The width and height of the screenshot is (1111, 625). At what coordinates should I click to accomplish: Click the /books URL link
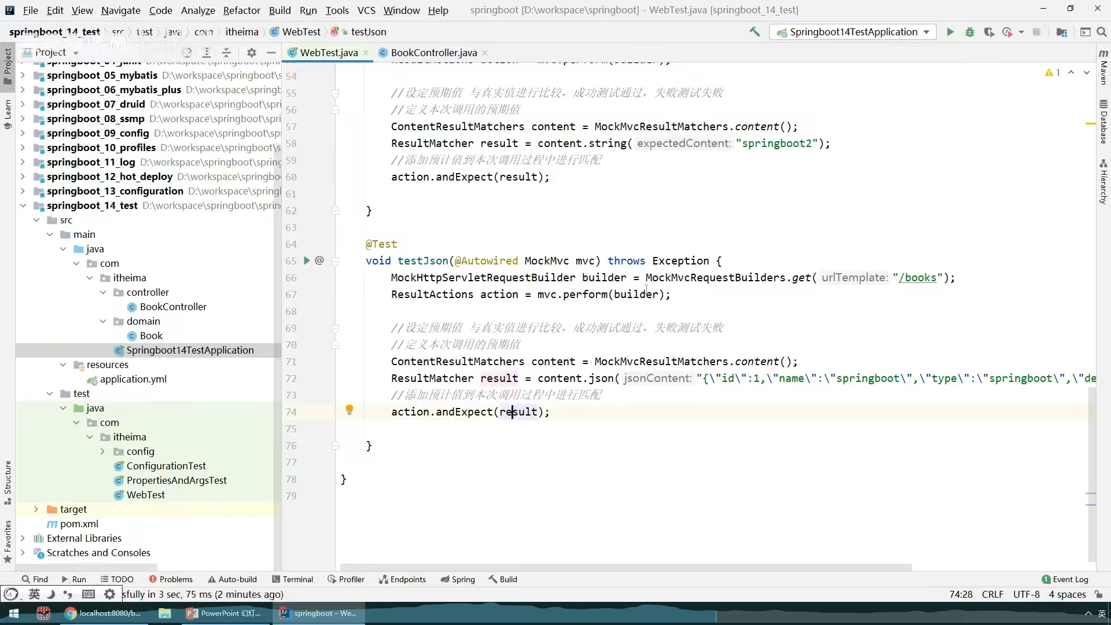point(917,278)
